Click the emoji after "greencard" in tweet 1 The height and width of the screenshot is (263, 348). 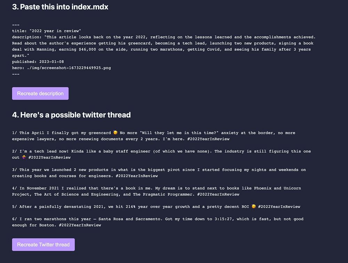[115, 133]
